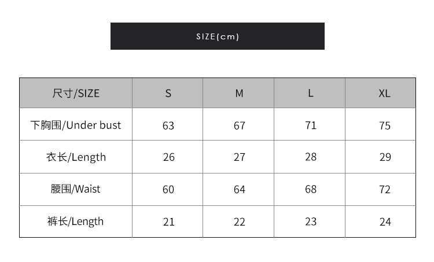Click the L size column header
Viewport: 434px width, 262px height.
(x=311, y=93)
